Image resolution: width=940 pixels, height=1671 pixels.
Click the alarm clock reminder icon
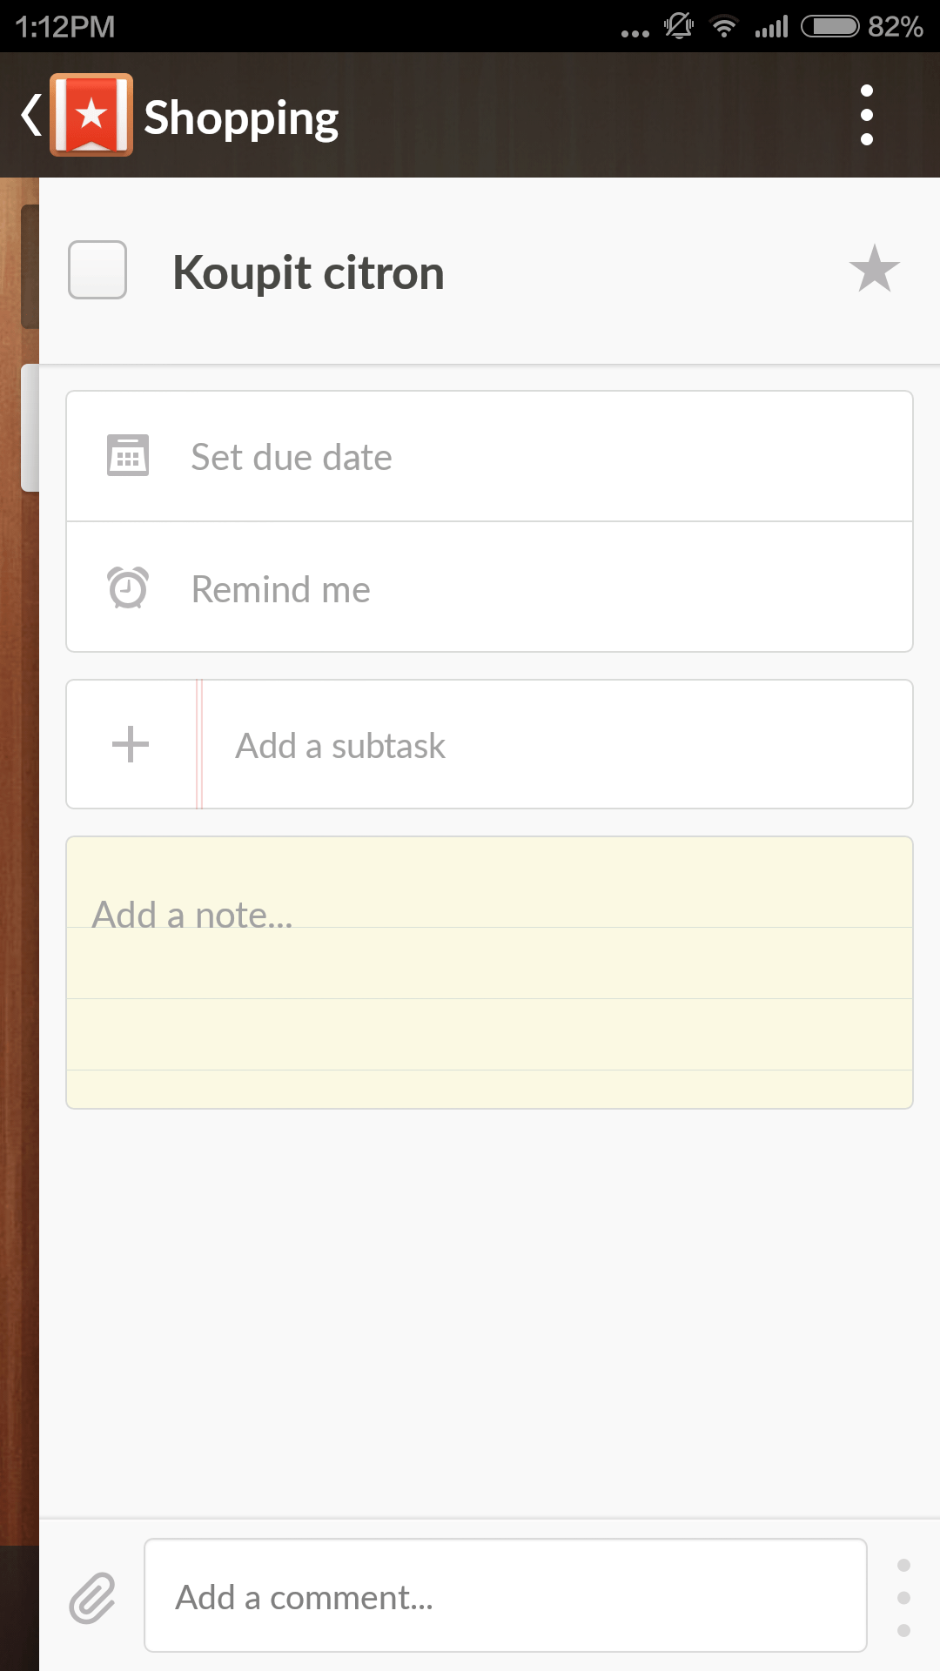coord(128,587)
